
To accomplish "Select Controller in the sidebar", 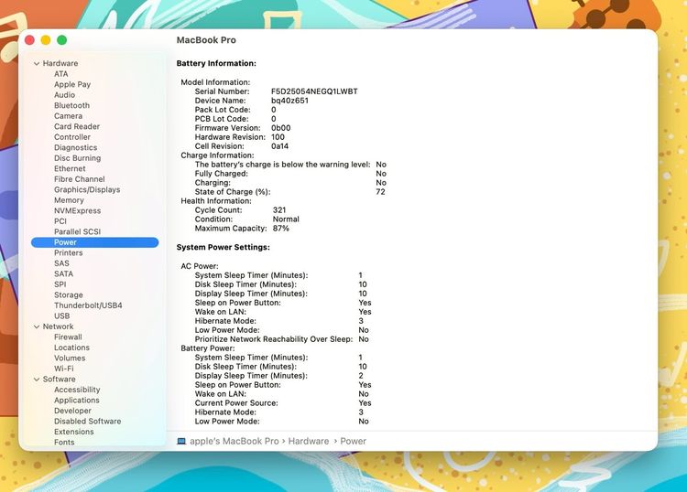I will click(72, 137).
